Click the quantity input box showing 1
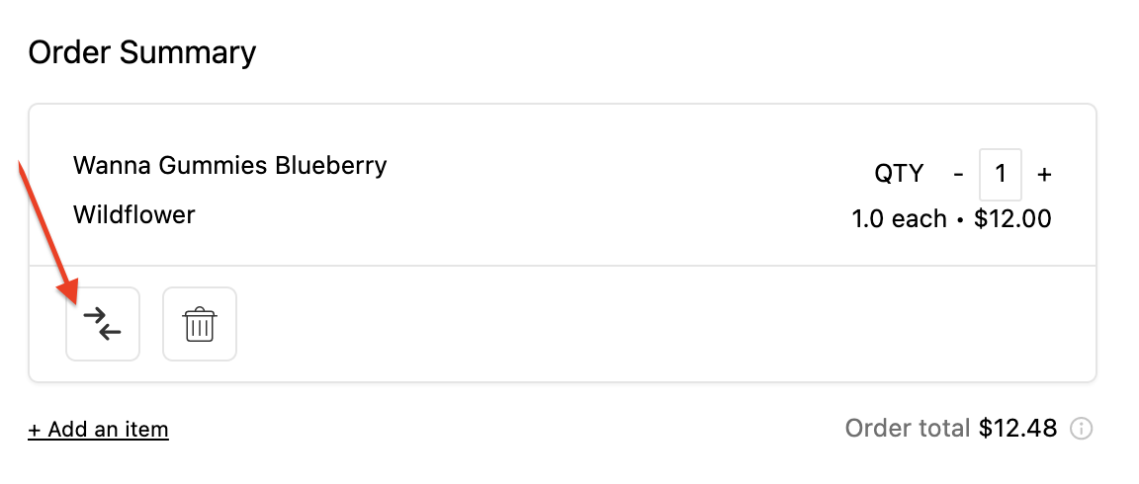 1001,174
